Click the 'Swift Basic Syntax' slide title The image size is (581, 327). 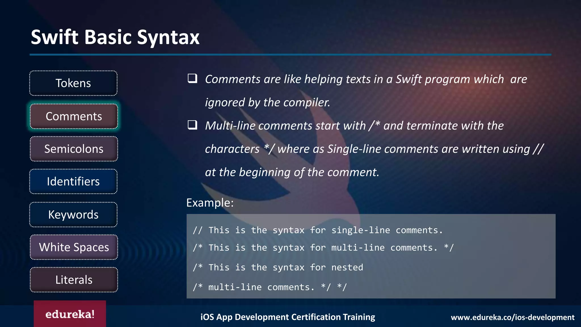(115, 37)
